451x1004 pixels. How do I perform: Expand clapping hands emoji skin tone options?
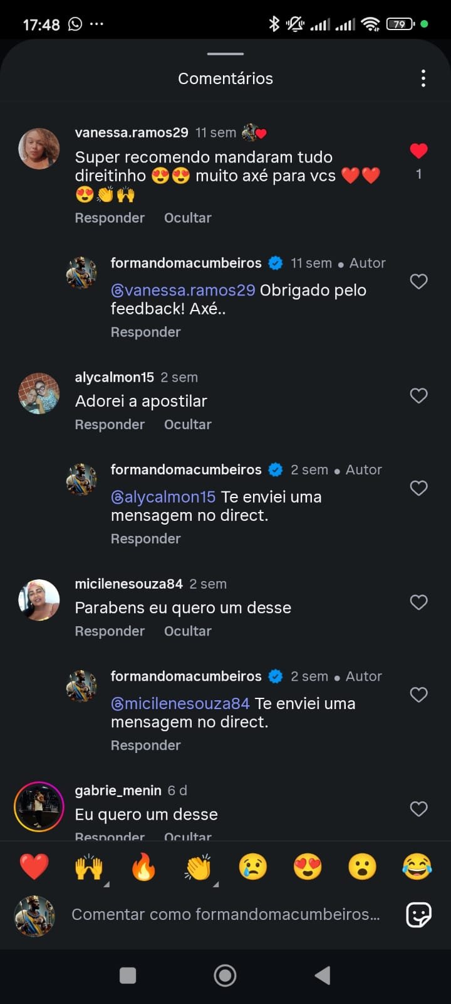pos(215,884)
